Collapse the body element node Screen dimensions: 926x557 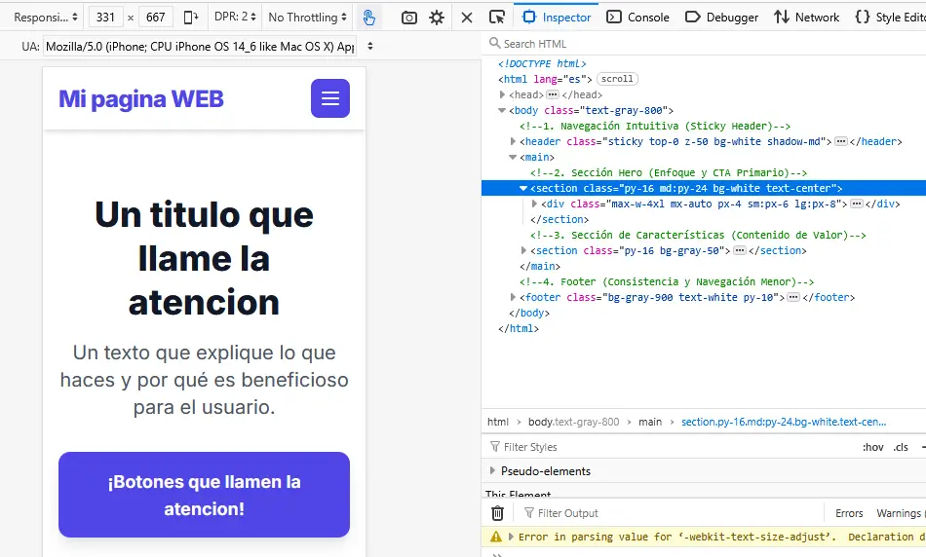click(502, 110)
